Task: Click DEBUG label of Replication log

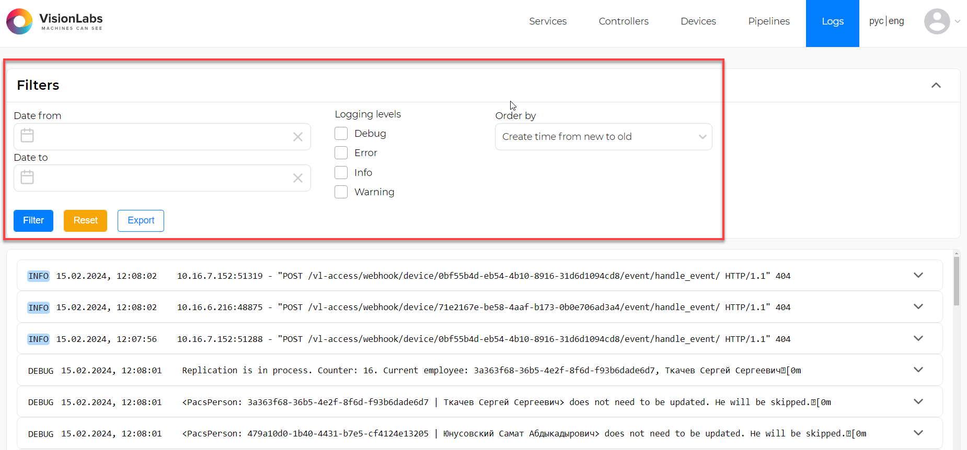Action: tap(41, 371)
